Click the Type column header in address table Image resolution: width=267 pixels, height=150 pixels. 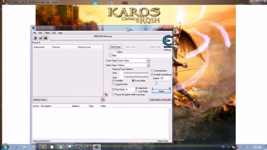[x=91, y=106]
